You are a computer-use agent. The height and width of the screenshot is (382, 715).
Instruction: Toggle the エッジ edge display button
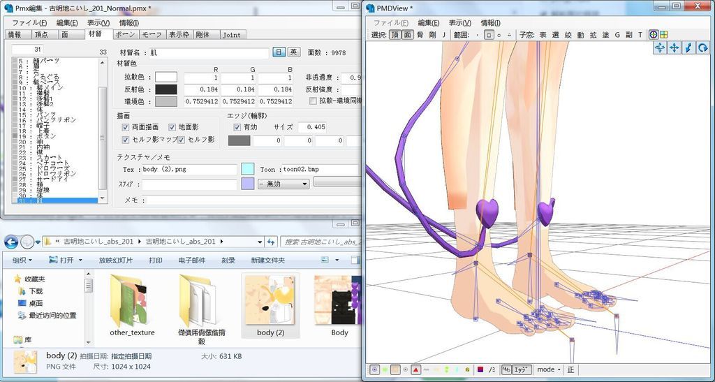pyautogui.click(x=522, y=369)
